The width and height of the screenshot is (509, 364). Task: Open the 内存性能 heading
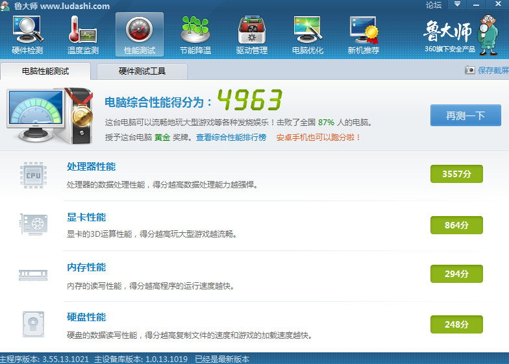[86, 267]
